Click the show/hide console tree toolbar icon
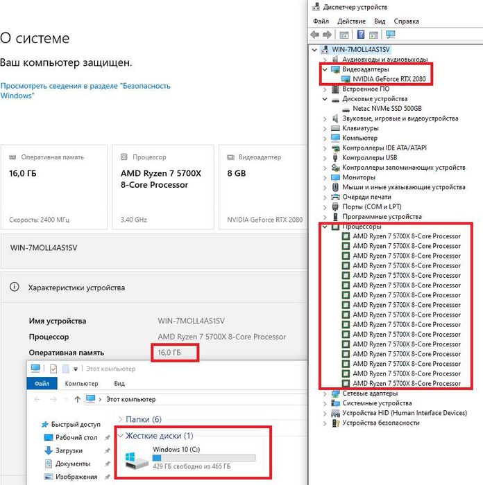 pyautogui.click(x=344, y=35)
